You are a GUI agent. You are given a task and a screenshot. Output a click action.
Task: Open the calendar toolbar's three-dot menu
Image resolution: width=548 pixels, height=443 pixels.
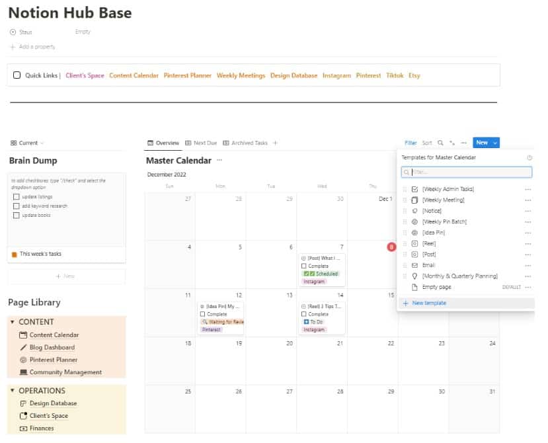[x=464, y=143]
